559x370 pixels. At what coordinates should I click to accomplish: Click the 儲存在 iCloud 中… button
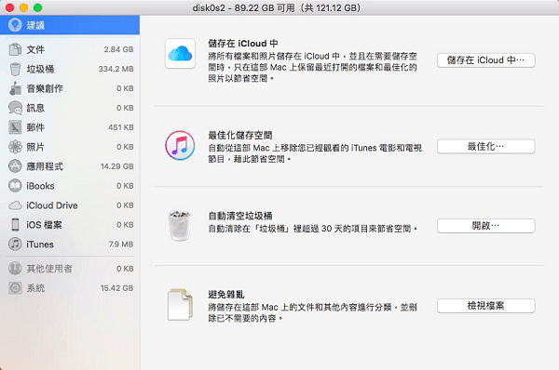(486, 60)
